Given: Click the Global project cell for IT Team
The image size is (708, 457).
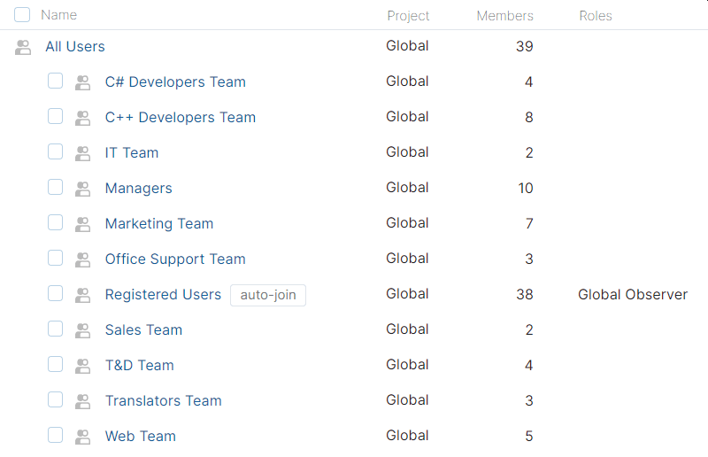Looking at the screenshot, I should [407, 152].
